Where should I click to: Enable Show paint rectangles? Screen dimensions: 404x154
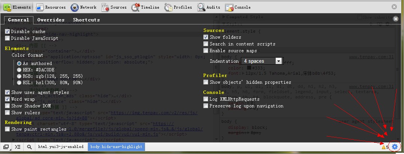tap(8, 129)
